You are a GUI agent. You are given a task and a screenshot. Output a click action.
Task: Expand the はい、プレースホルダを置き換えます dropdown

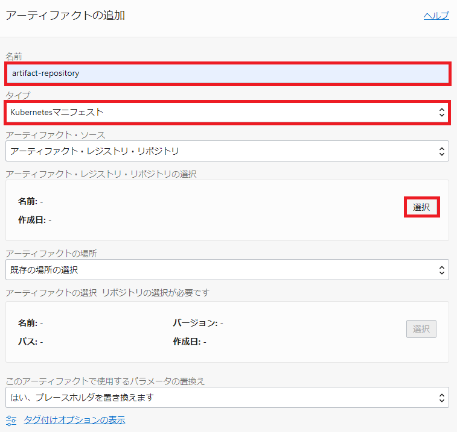click(228, 398)
